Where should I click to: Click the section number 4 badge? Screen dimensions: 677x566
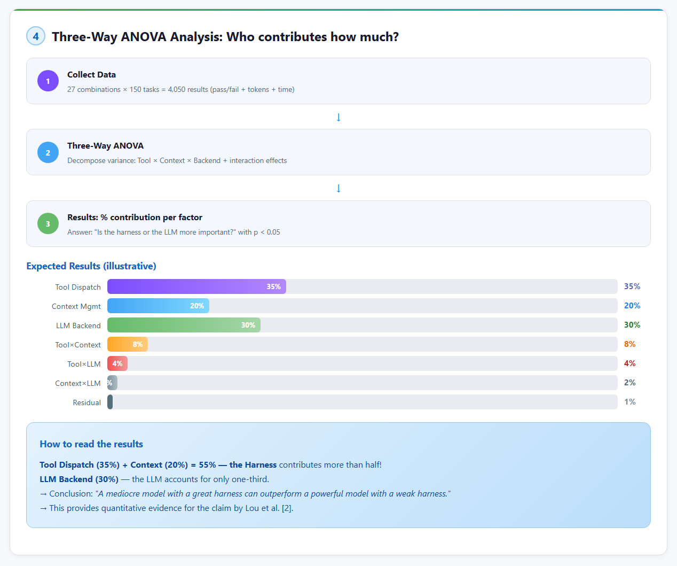point(36,36)
